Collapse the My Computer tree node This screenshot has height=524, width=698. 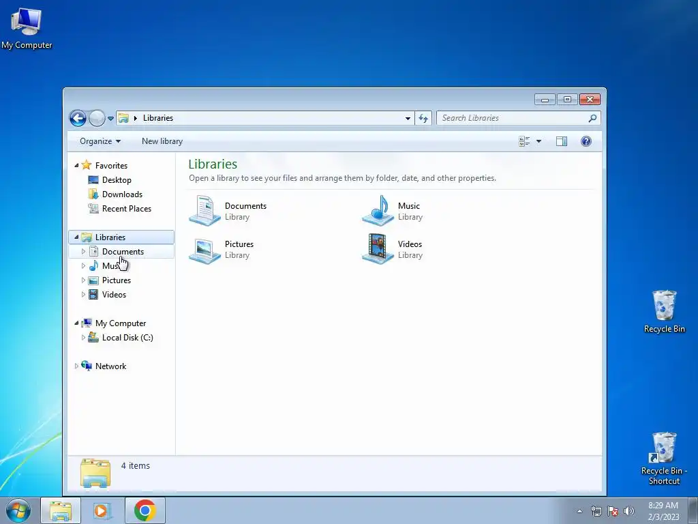[76, 323]
